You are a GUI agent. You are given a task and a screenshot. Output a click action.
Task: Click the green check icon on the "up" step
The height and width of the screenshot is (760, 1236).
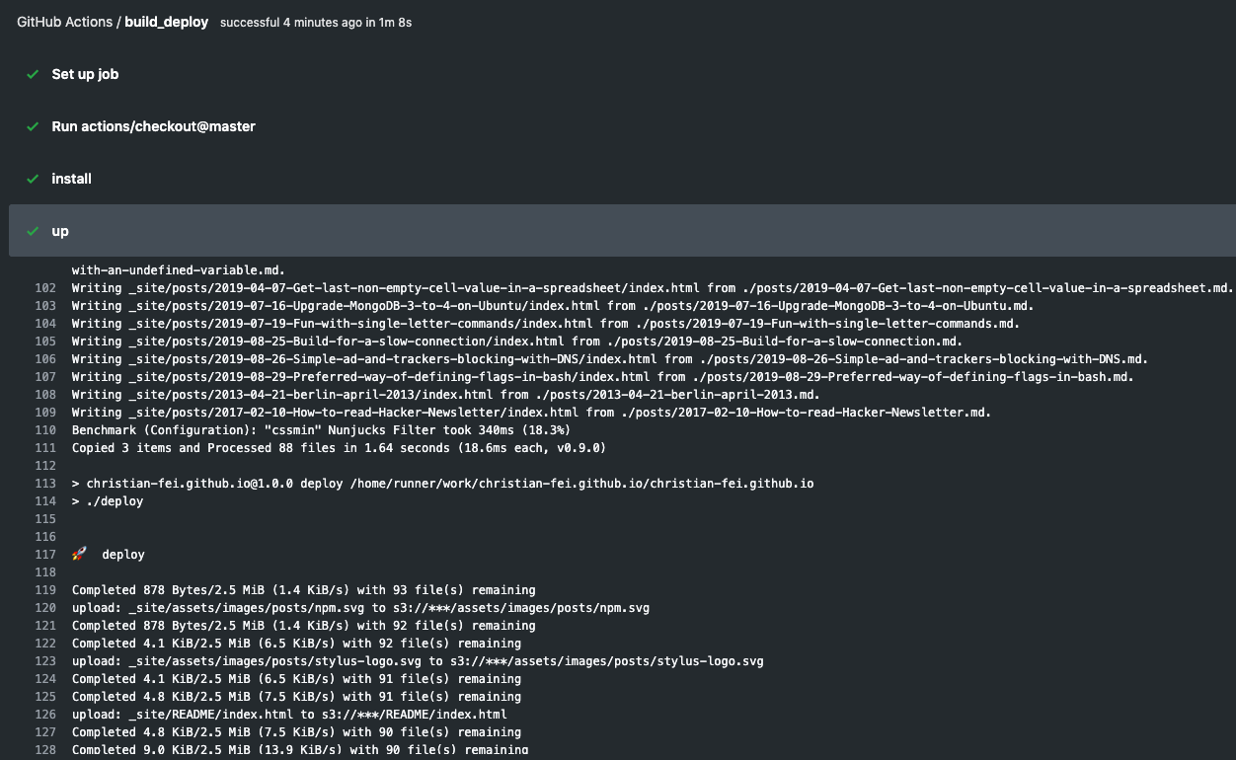point(33,231)
